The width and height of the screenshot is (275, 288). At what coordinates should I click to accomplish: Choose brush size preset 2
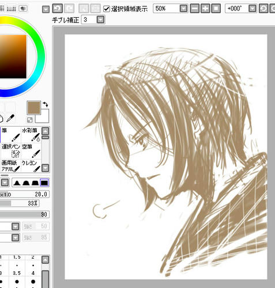pos(33,262)
